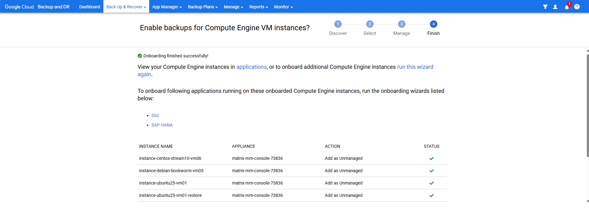Image resolution: width=589 pixels, height=224 pixels.
Task: Open the notifications bell
Action: click(x=566, y=7)
